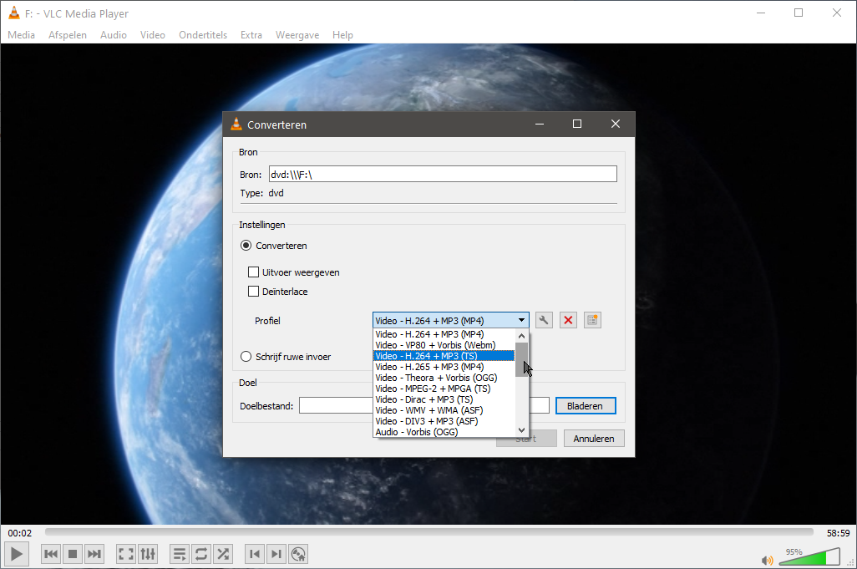Click the profile list scroll-up arrow
Screen dimensions: 857x569
click(x=522, y=336)
